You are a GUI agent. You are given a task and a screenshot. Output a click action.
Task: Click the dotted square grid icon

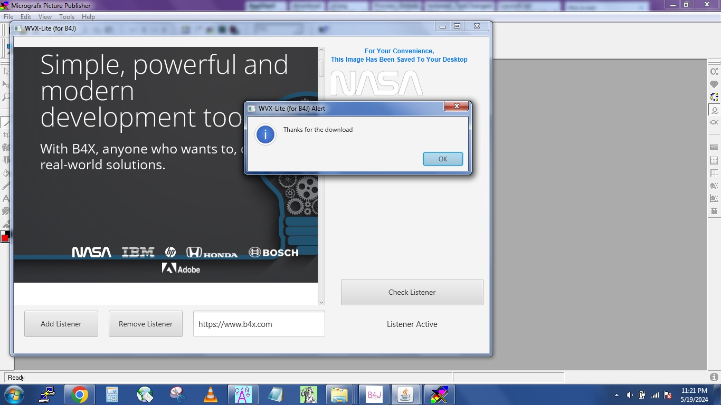coord(714,160)
